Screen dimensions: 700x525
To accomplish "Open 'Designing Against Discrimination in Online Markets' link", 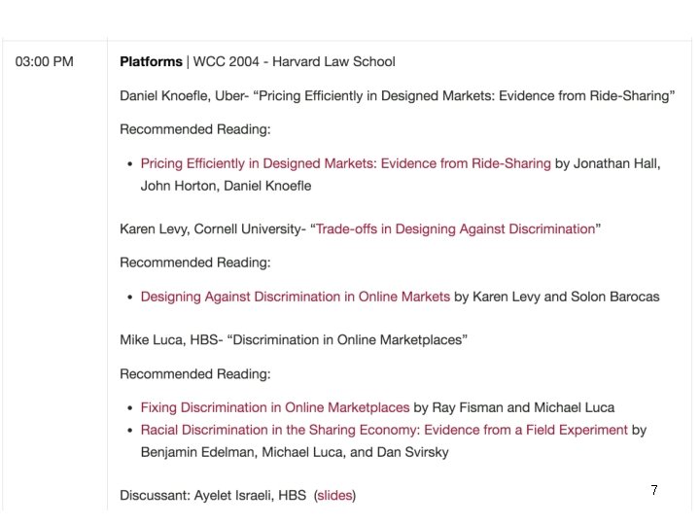I will pyautogui.click(x=295, y=297).
